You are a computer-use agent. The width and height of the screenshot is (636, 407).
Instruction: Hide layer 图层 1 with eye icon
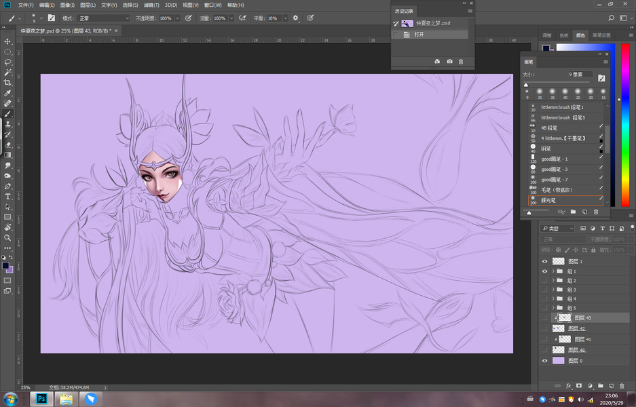pos(544,261)
